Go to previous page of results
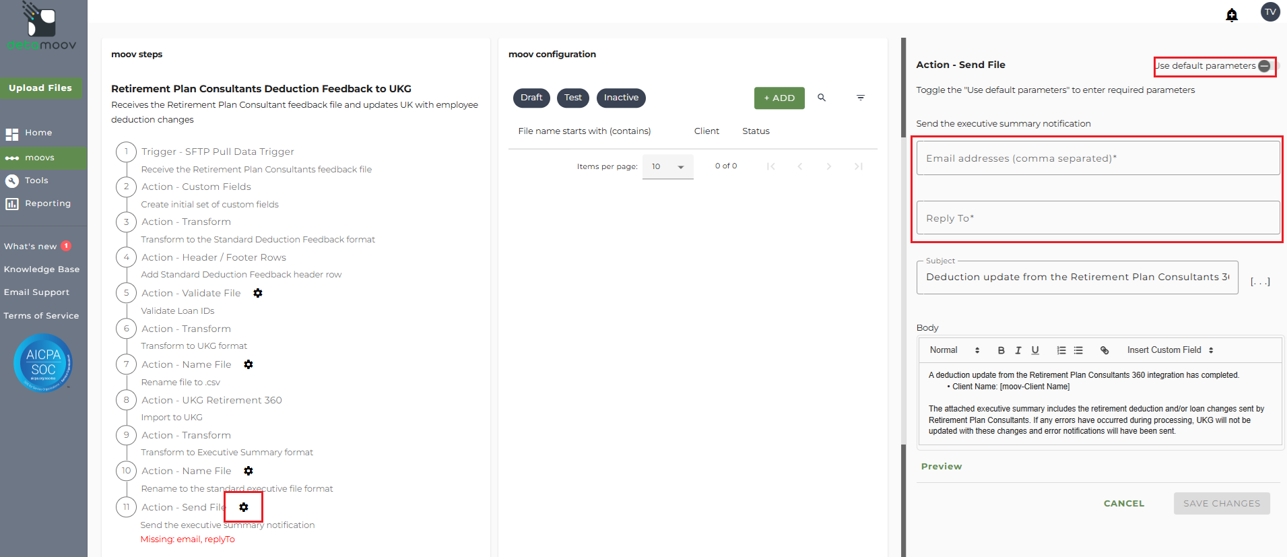Viewport: 1287px width, 557px height. pyautogui.click(x=800, y=166)
